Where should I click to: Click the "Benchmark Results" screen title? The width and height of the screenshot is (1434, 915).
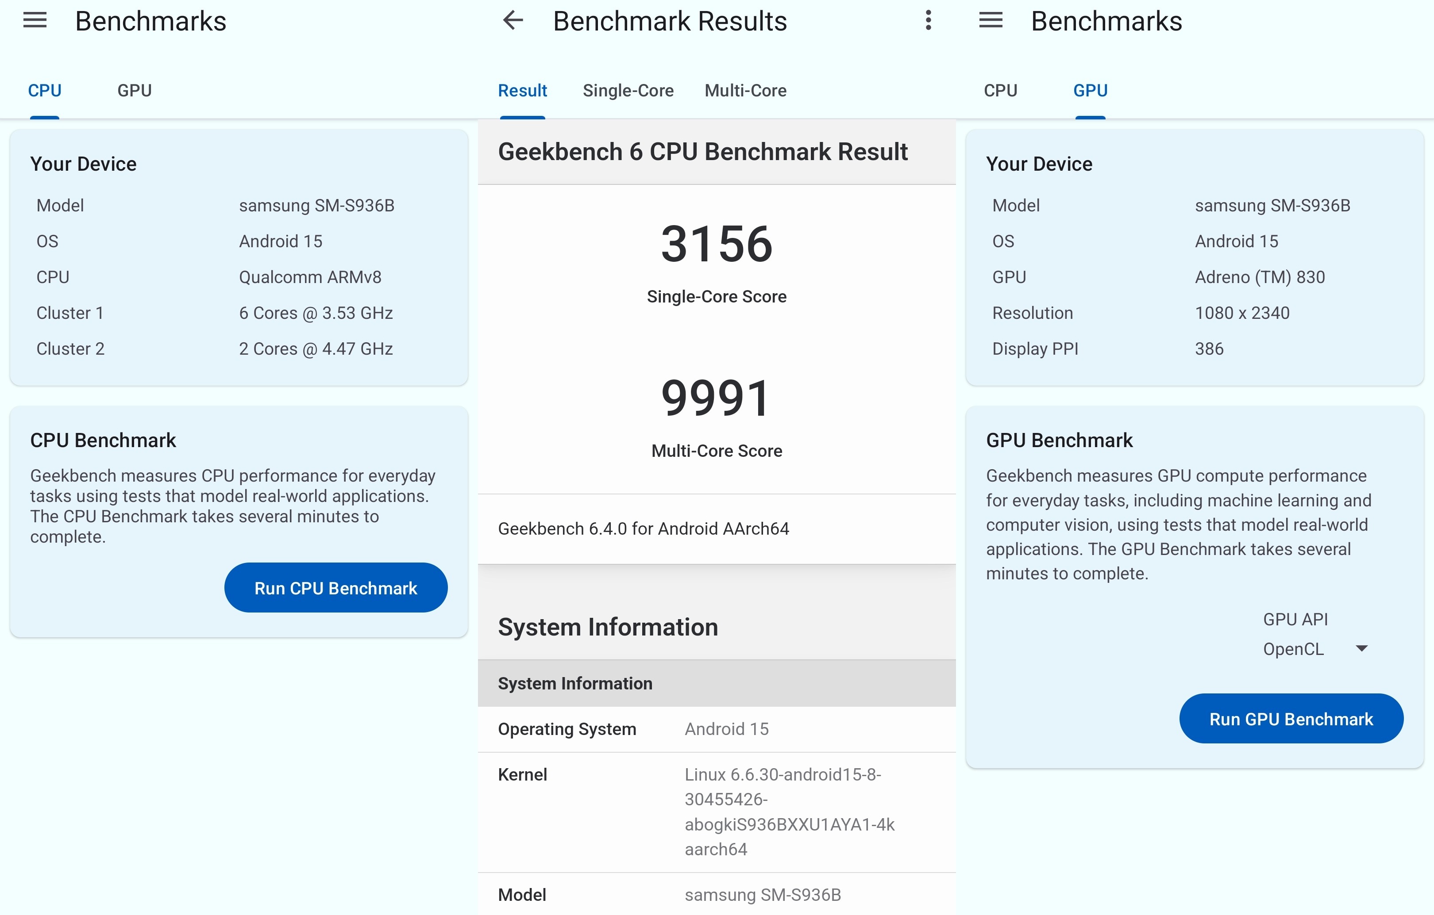click(670, 21)
